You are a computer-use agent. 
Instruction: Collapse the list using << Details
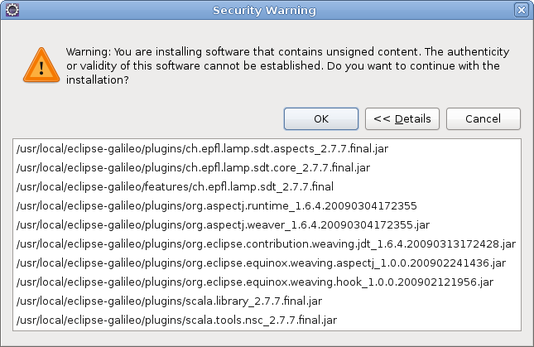[402, 119]
